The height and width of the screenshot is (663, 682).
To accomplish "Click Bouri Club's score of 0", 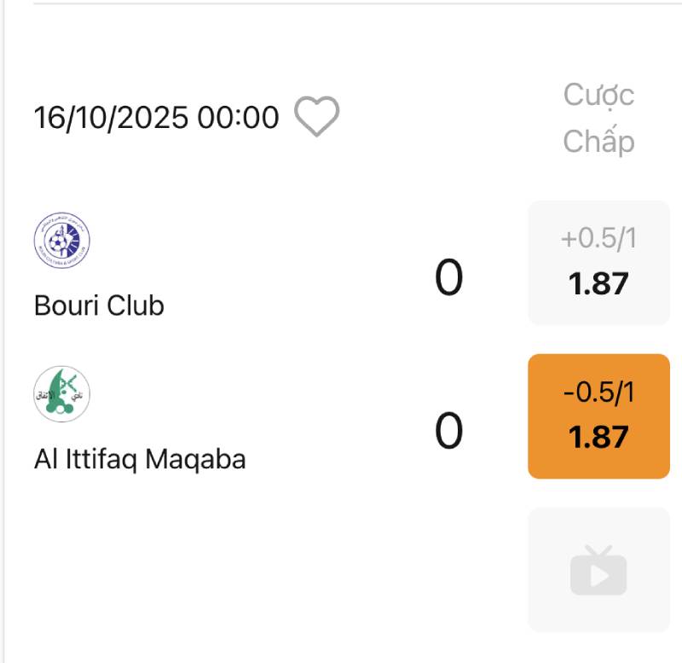I will coord(448,278).
